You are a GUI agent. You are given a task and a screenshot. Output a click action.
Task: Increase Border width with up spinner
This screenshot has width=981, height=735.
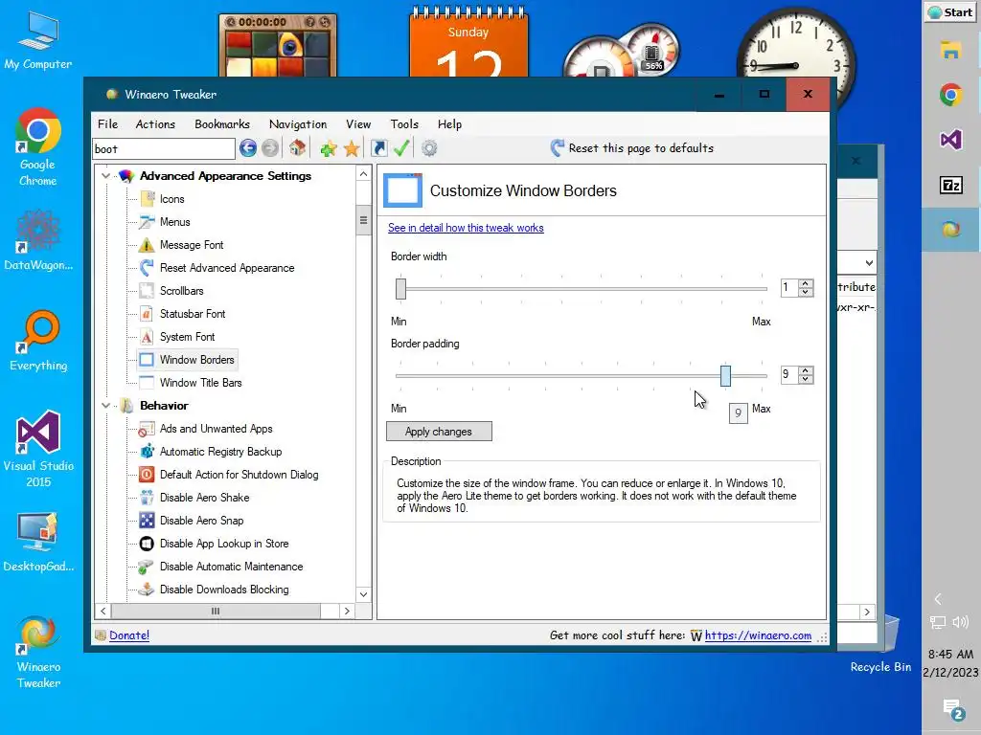click(x=806, y=283)
